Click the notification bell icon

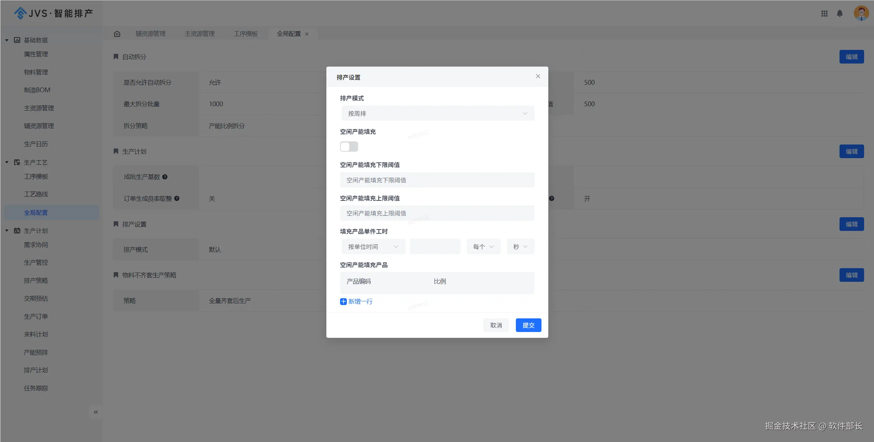click(840, 14)
